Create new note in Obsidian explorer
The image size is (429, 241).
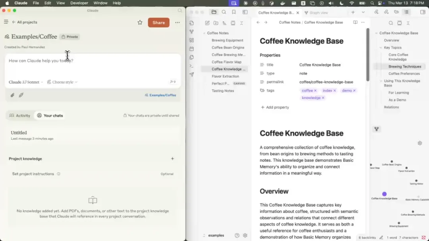(x=207, y=23)
